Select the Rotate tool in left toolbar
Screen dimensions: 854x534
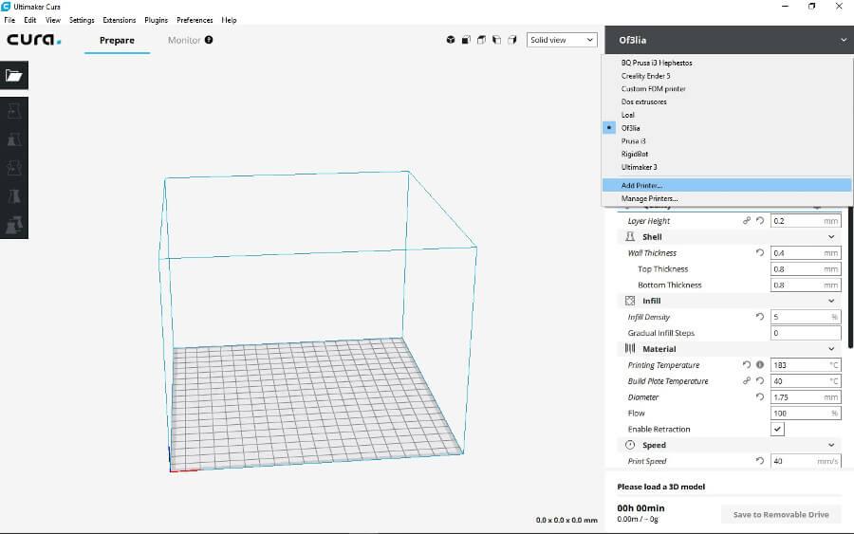point(13,168)
